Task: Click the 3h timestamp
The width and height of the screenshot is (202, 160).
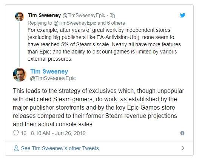Action: tap(112, 16)
